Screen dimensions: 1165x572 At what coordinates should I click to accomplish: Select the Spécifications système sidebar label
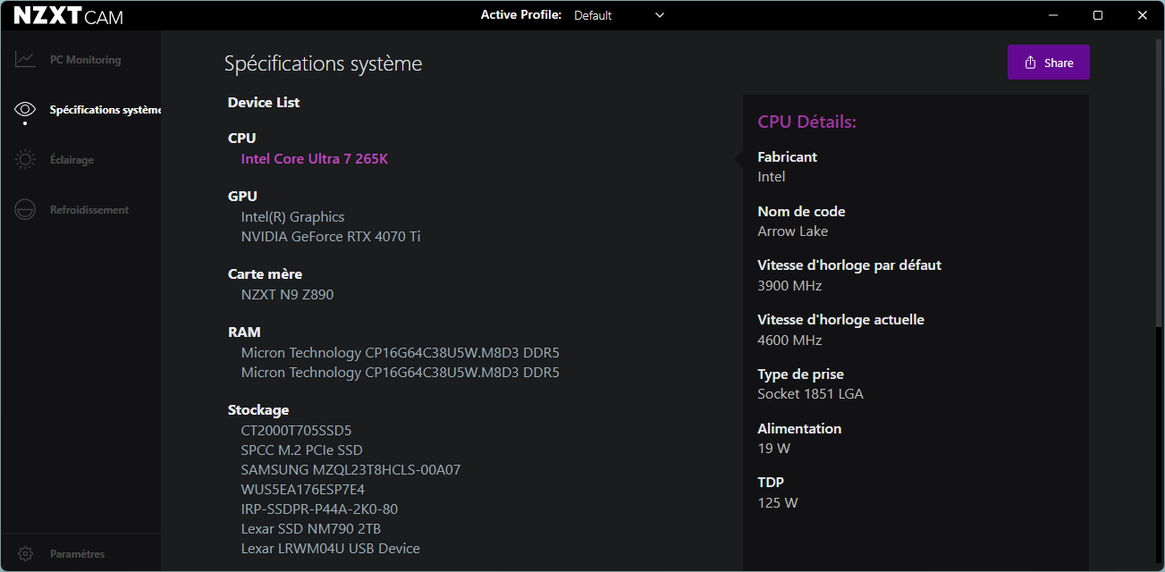(106, 110)
